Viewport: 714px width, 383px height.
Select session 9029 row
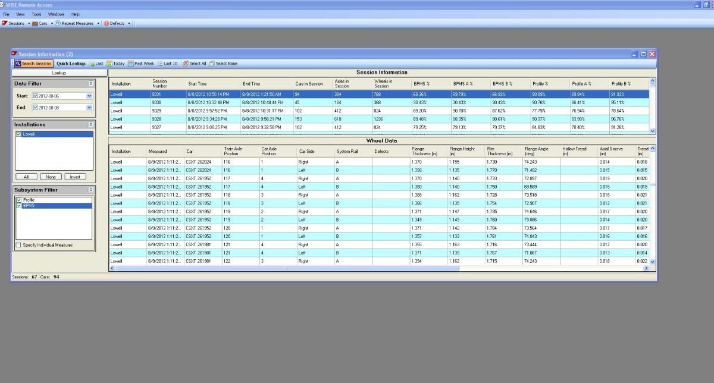click(x=379, y=111)
